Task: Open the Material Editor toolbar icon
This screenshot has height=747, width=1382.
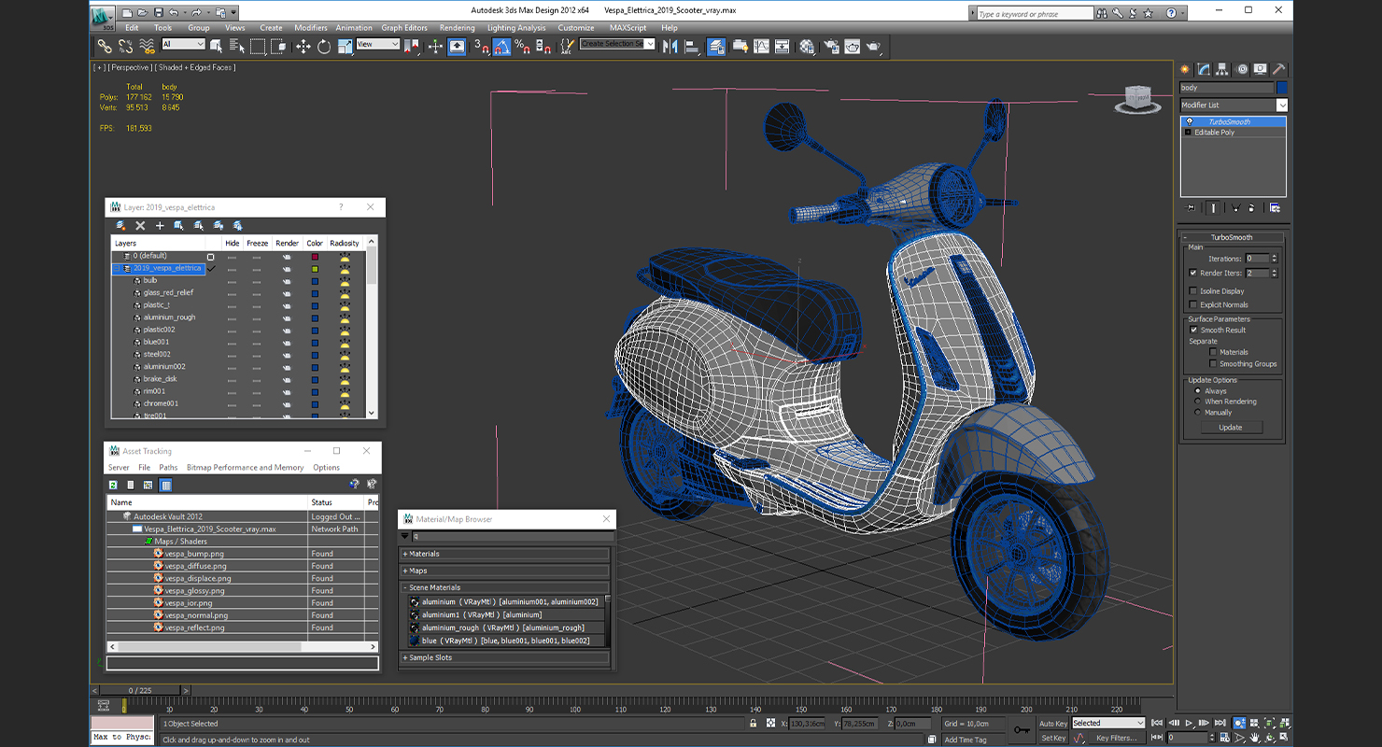Action: 807,46
